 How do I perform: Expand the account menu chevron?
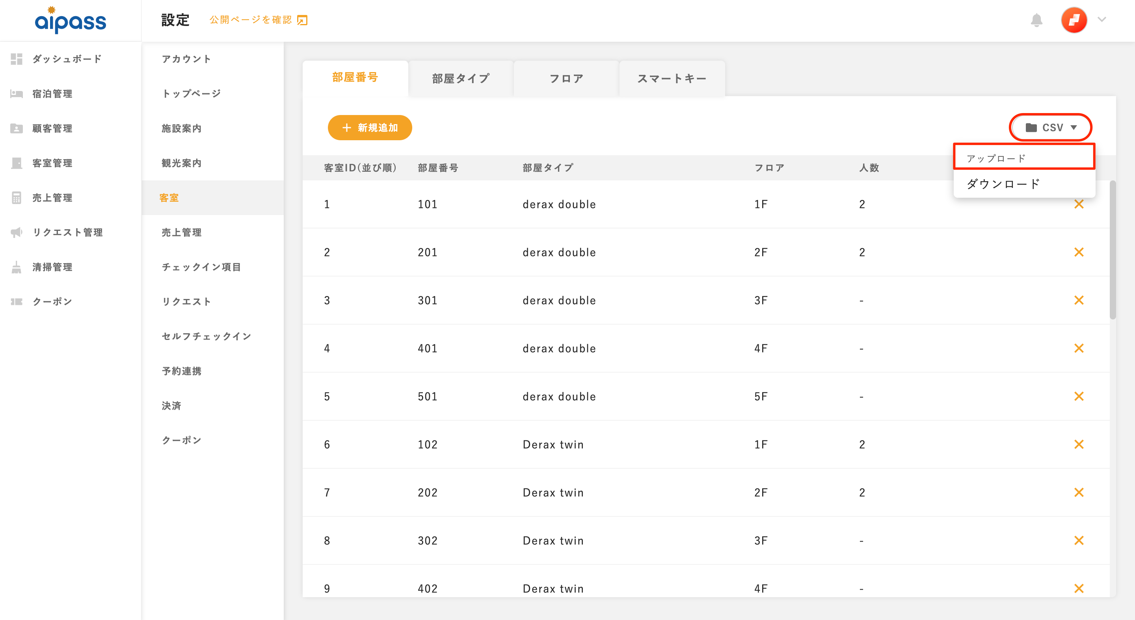tap(1102, 19)
